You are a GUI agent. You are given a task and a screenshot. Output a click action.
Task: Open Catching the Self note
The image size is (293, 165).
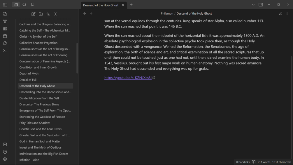click(x=45, y=30)
